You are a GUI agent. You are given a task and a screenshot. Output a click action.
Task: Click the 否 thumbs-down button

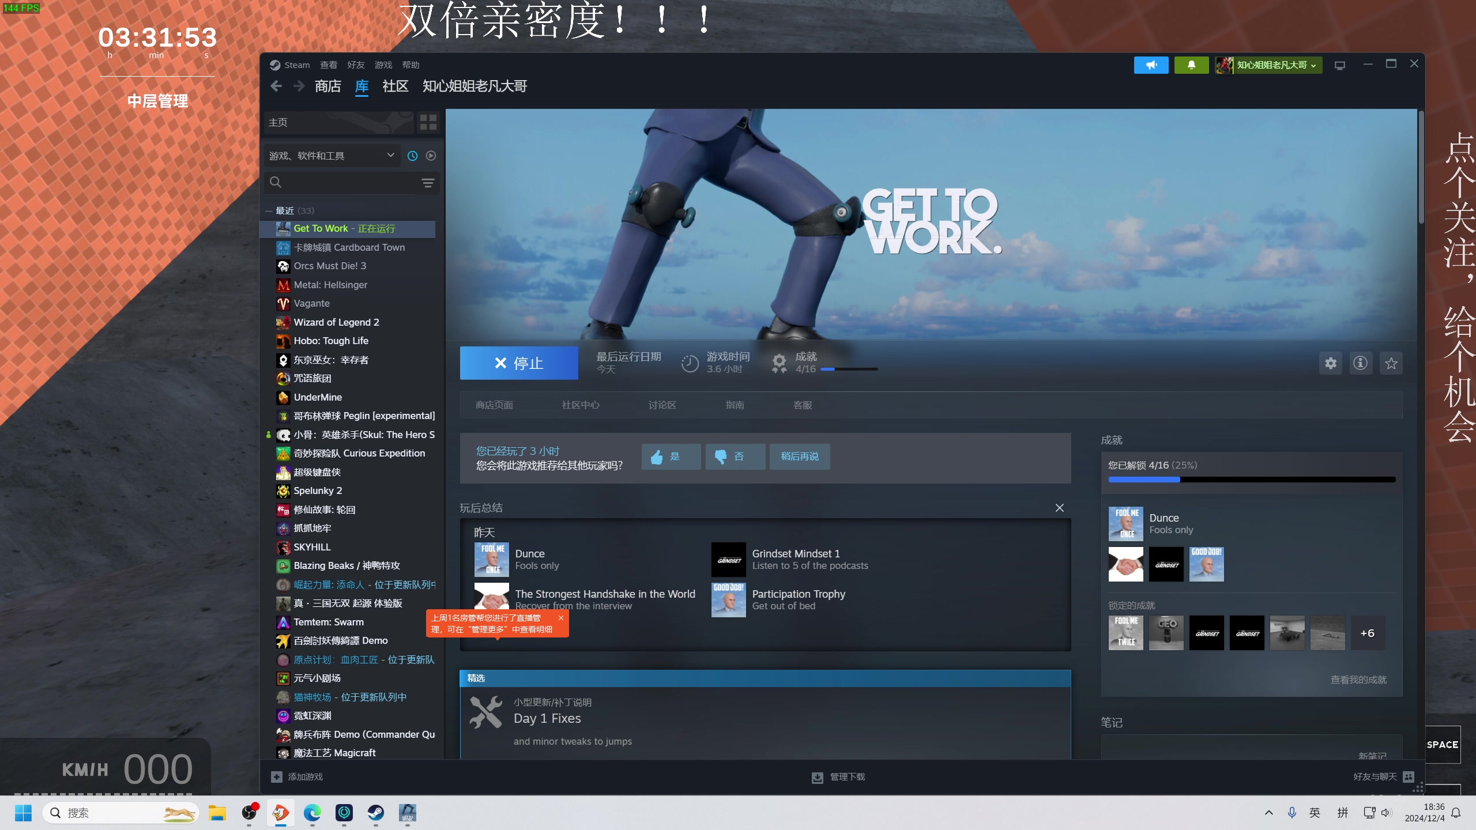tap(736, 456)
